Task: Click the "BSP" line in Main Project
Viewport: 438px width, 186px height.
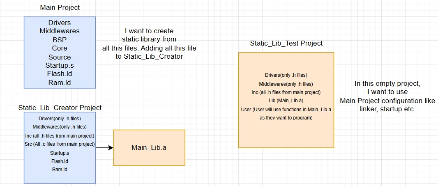Action: click(x=60, y=40)
